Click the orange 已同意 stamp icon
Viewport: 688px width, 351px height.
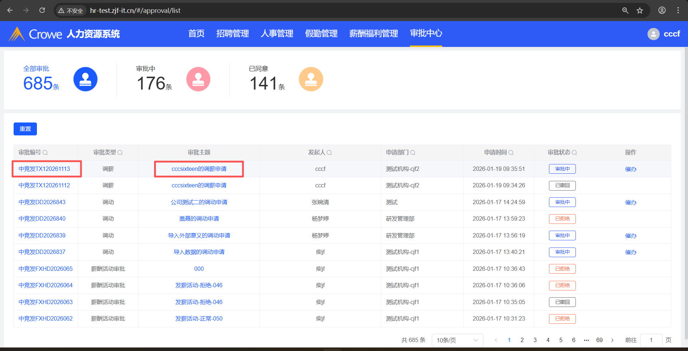click(x=311, y=79)
